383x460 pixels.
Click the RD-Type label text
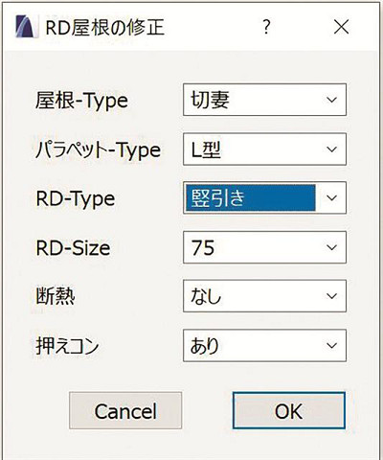[76, 199]
